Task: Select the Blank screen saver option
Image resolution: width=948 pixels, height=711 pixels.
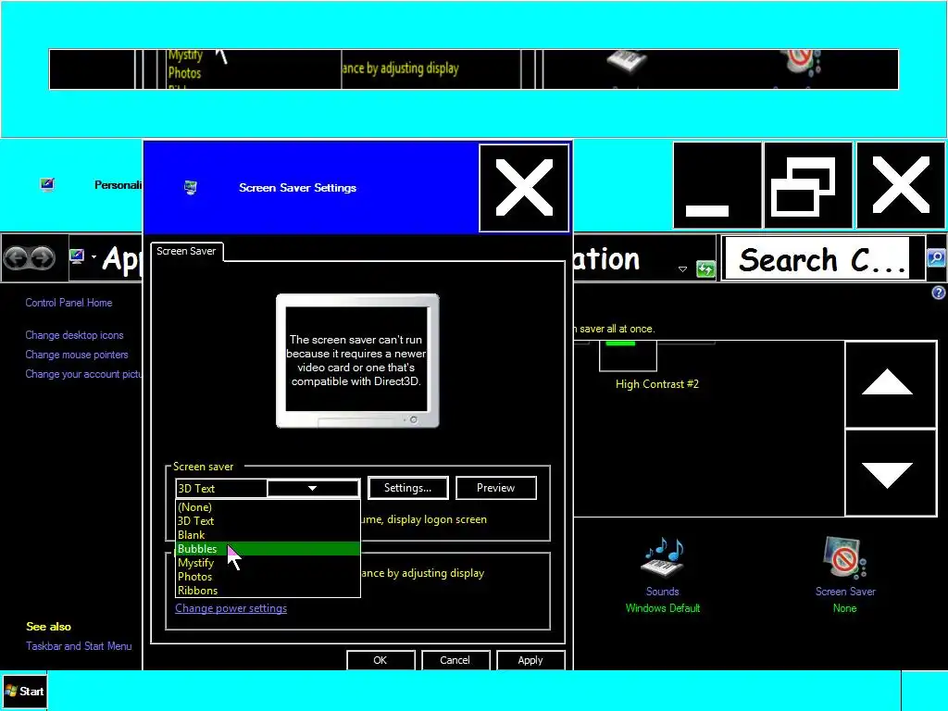Action: click(268, 535)
